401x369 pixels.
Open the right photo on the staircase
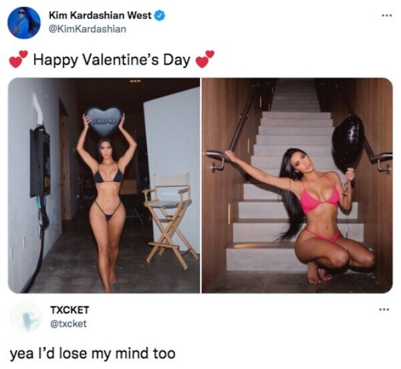click(x=297, y=186)
